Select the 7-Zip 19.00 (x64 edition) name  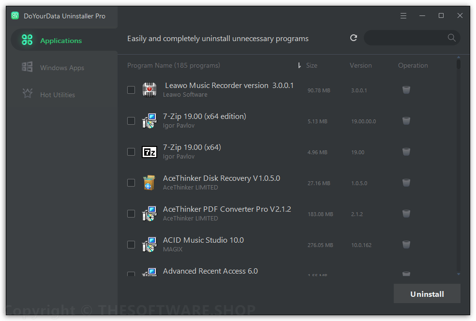click(x=205, y=116)
